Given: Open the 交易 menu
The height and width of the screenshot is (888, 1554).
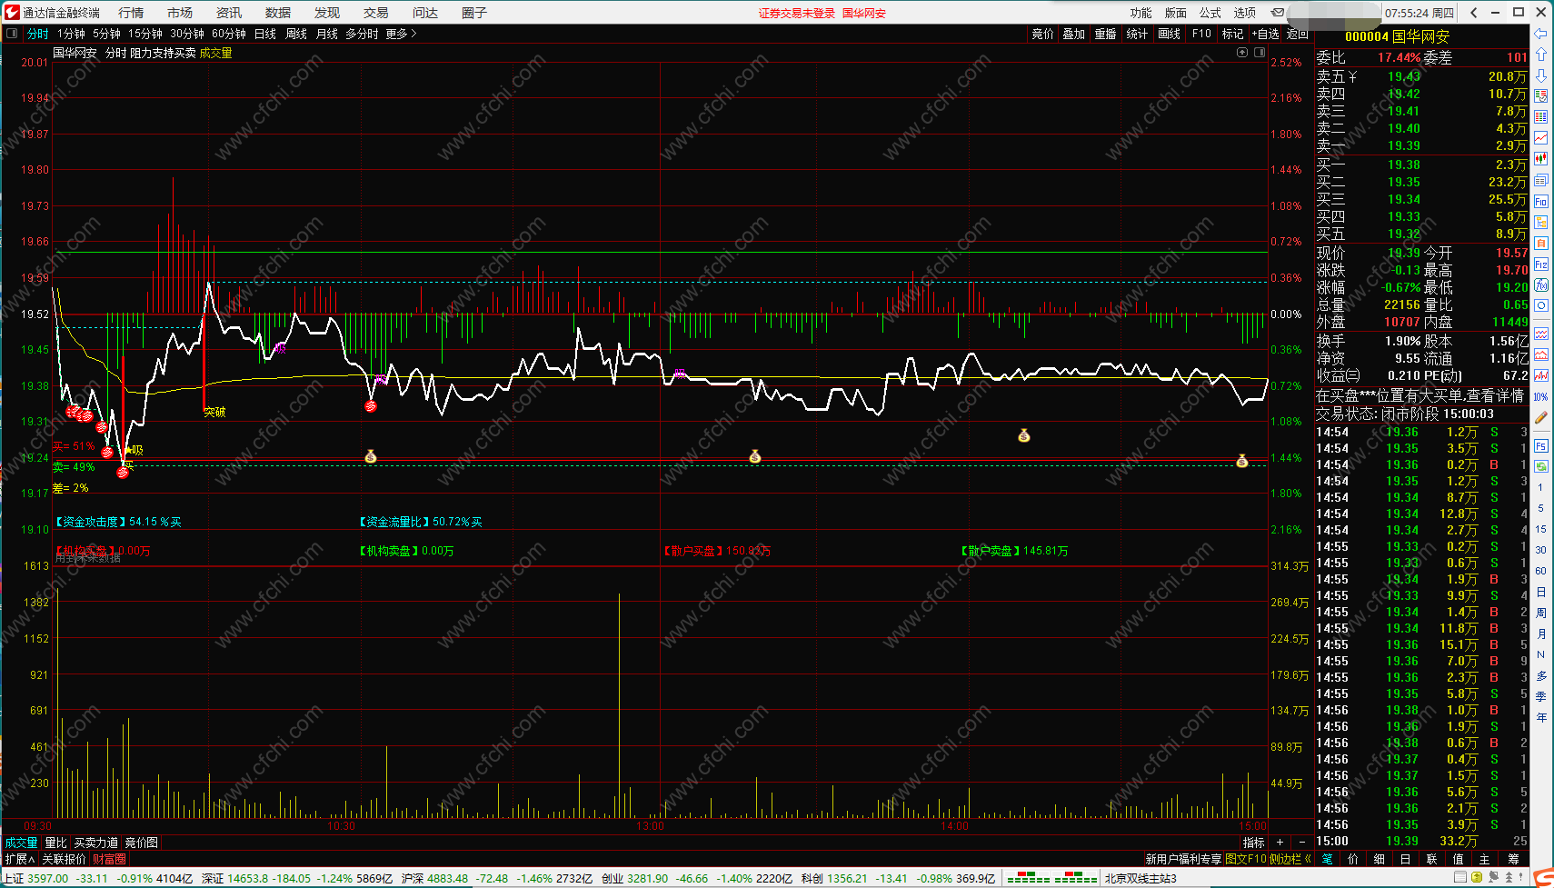Looking at the screenshot, I should coord(376,13).
